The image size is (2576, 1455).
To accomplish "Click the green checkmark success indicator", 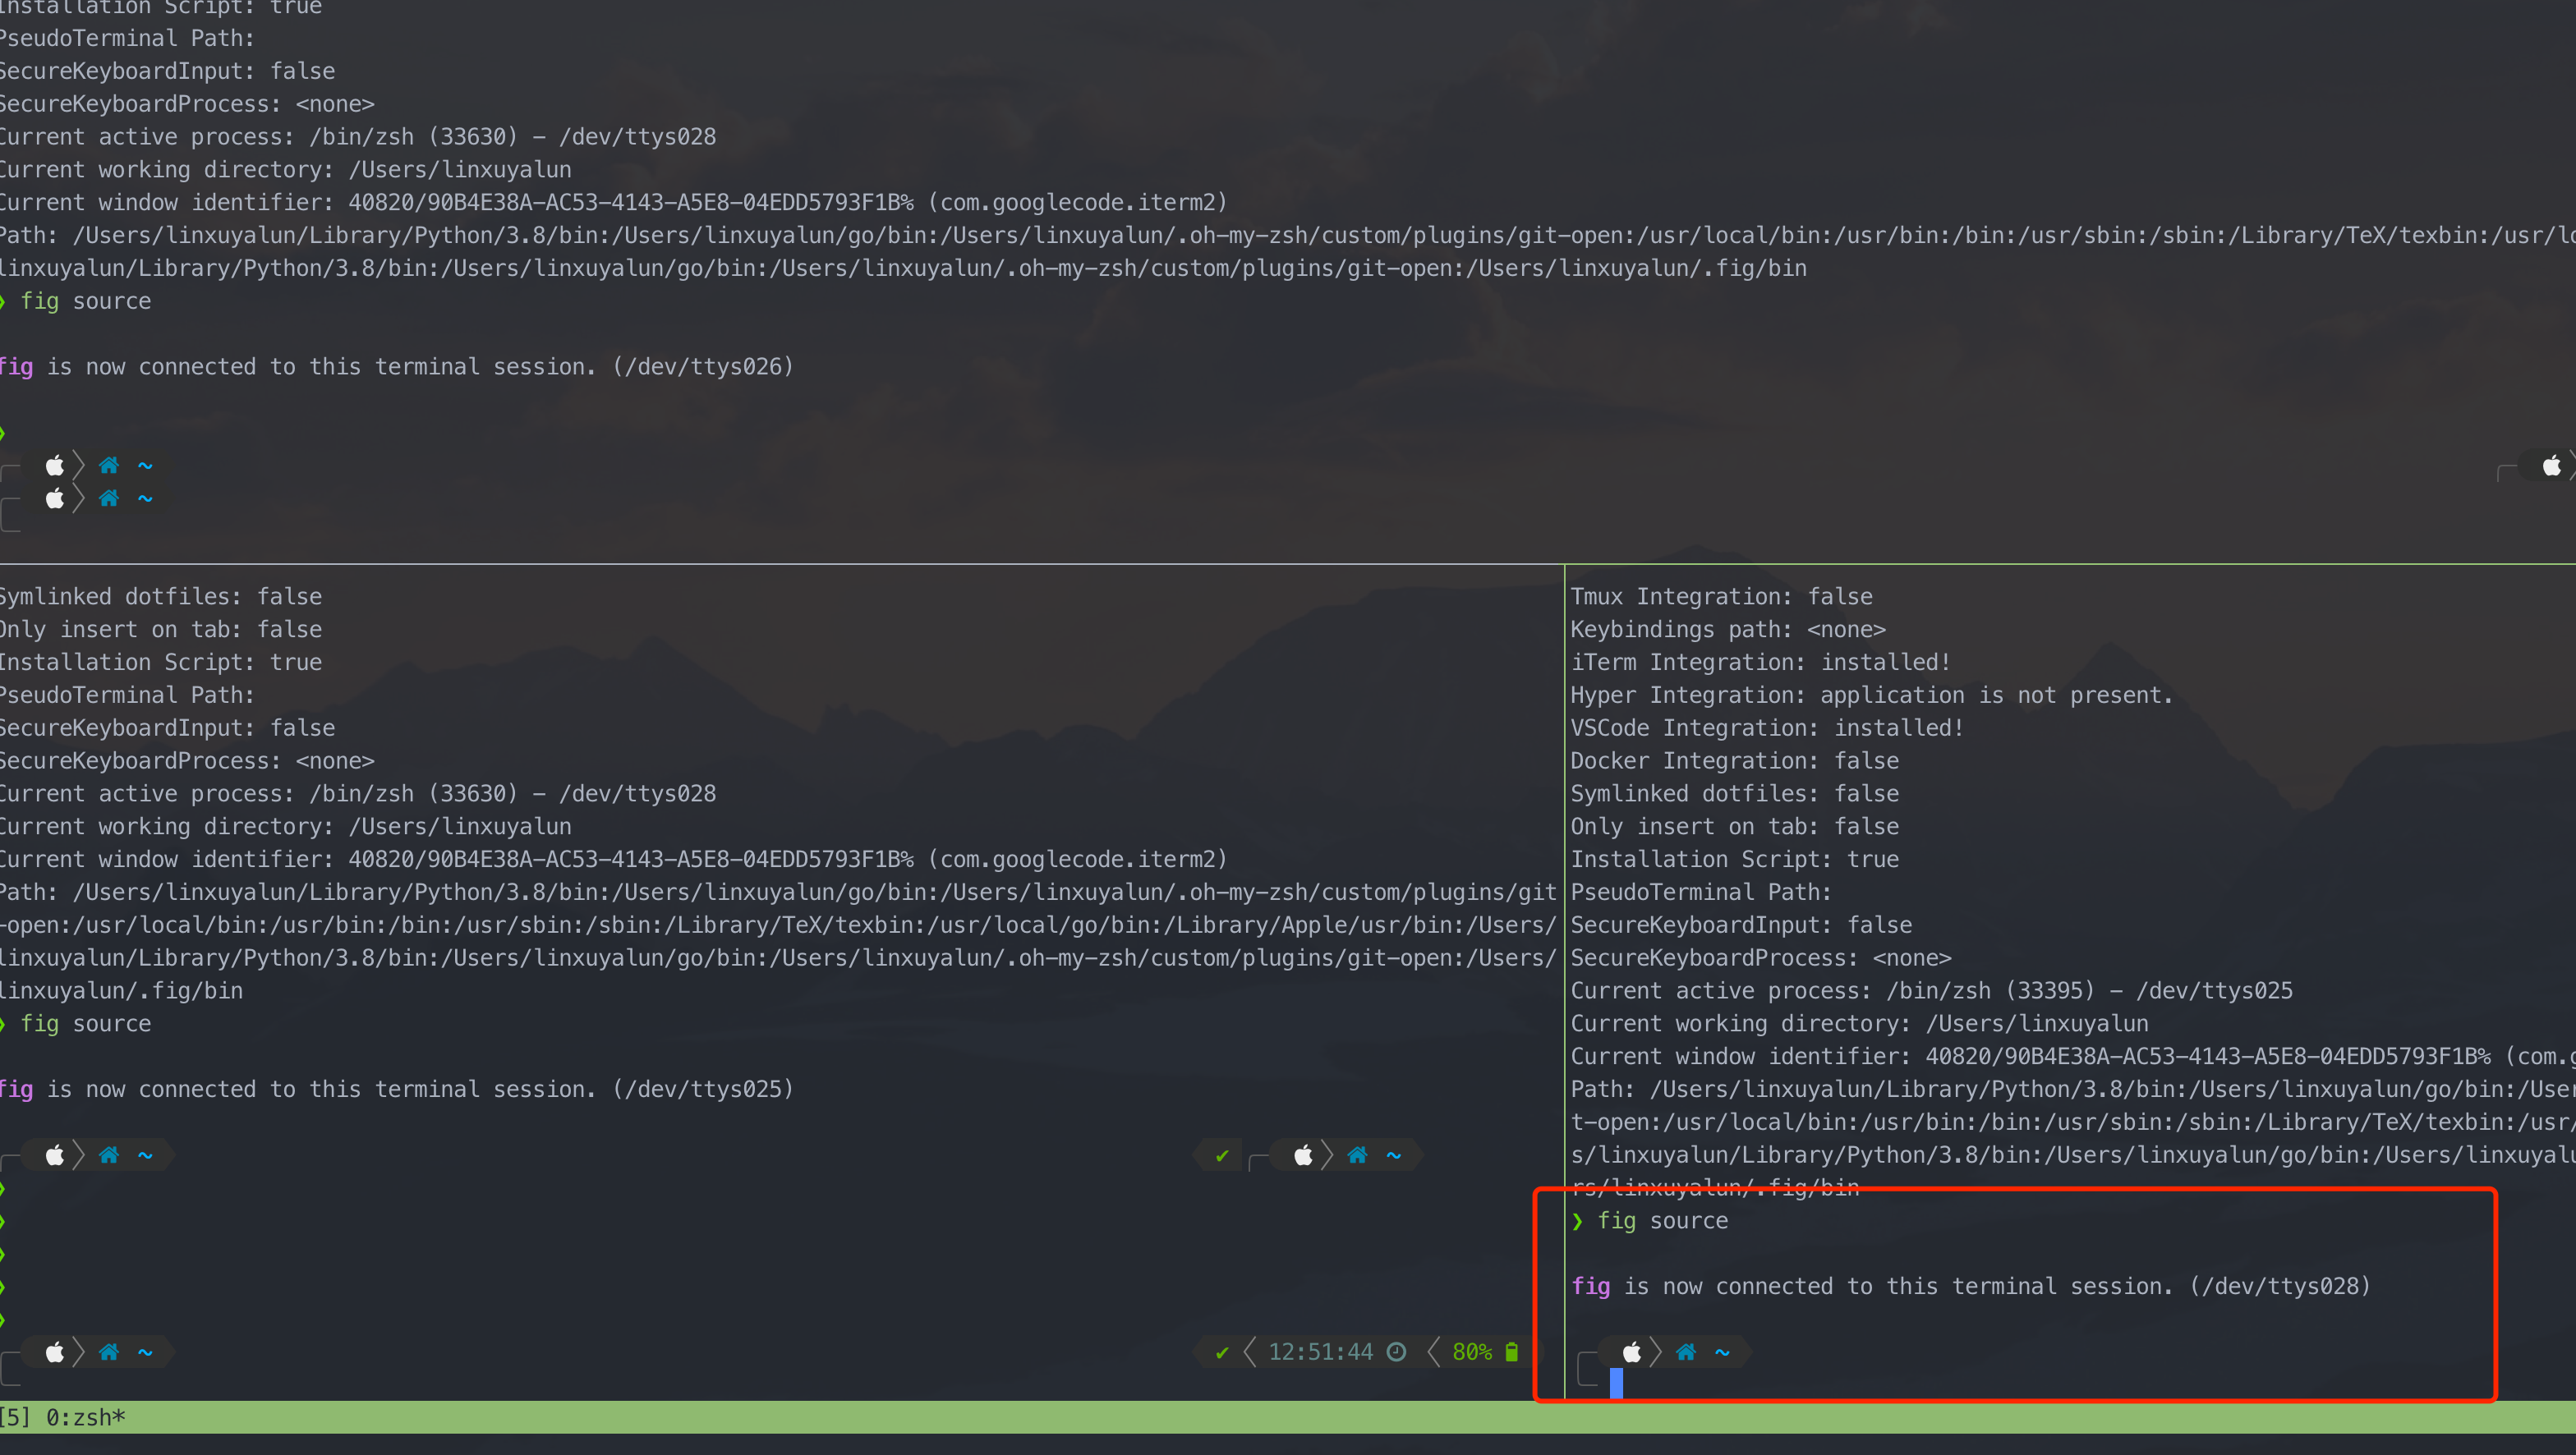I will click(x=1221, y=1351).
